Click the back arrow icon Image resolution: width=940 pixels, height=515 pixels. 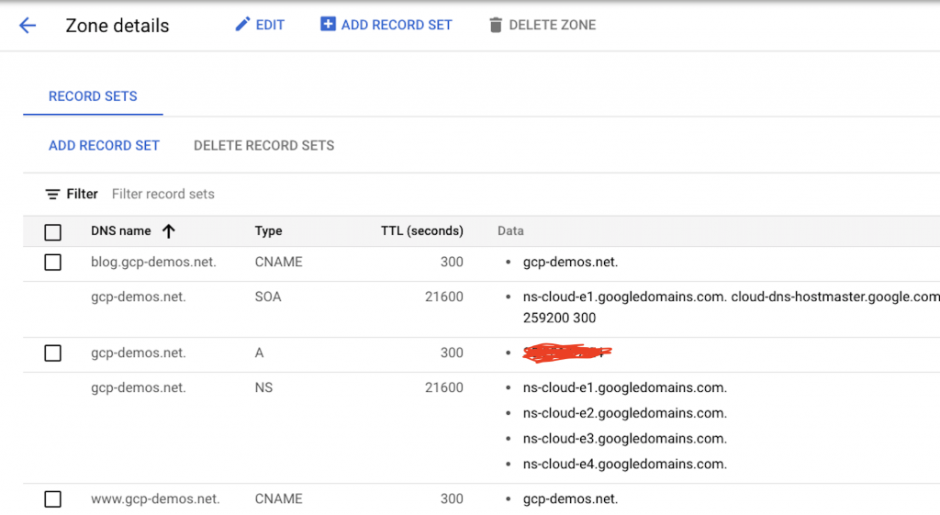pyautogui.click(x=28, y=26)
